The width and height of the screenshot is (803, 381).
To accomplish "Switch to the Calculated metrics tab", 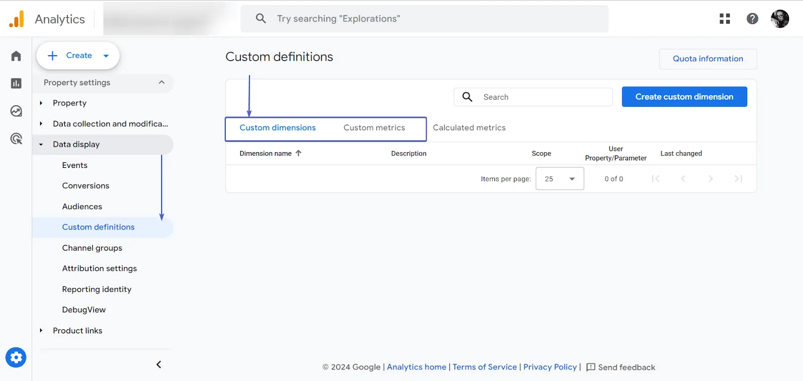I will coord(469,128).
